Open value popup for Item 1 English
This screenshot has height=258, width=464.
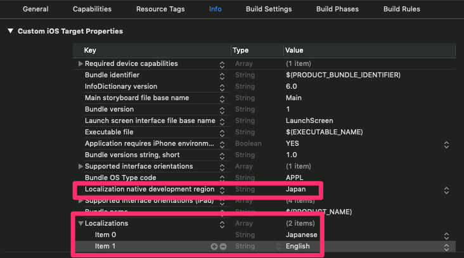pyautogui.click(x=446, y=246)
